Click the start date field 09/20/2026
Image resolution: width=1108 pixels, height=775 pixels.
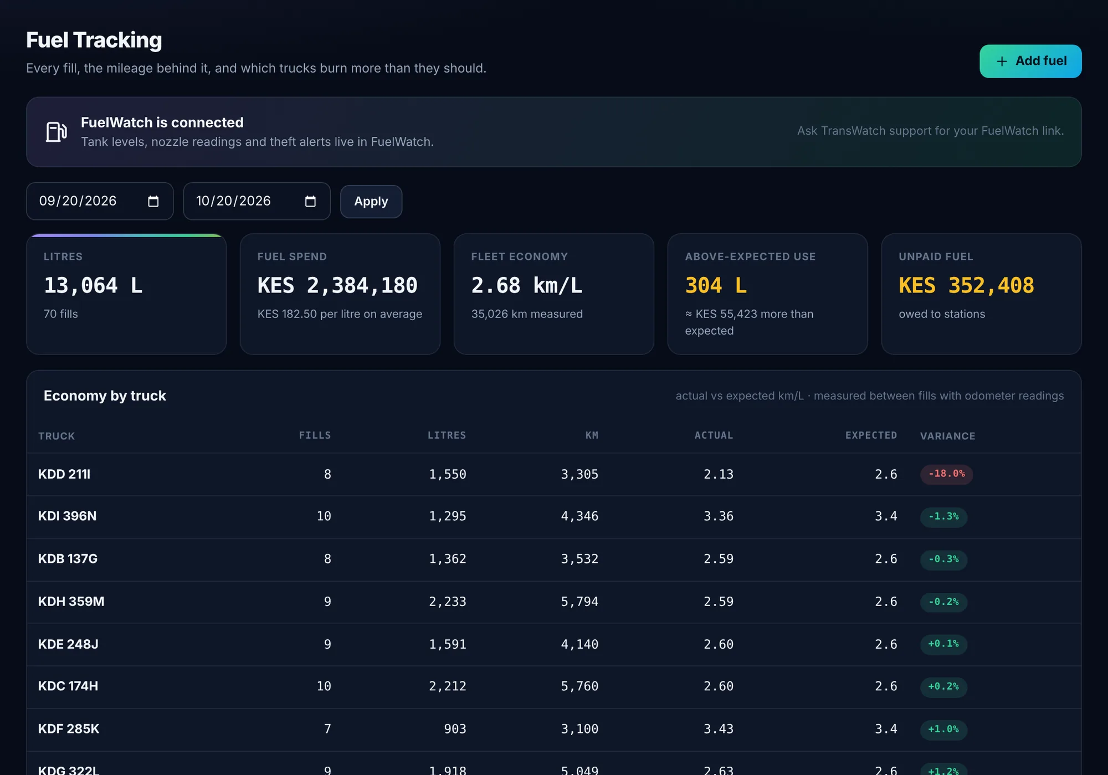pos(100,201)
